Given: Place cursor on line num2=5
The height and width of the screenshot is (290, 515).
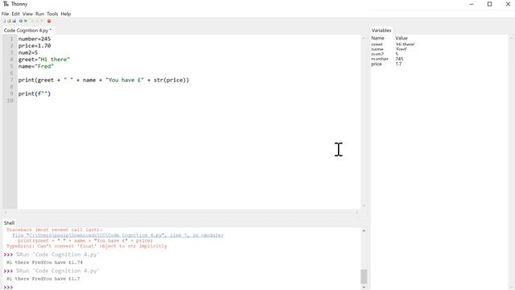Looking at the screenshot, I should pyautogui.click(x=28, y=52).
